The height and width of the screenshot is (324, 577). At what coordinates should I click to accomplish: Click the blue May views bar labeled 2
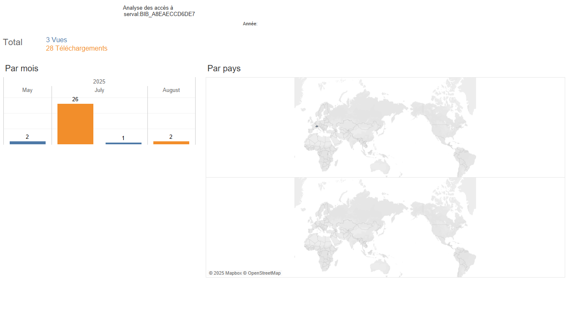tap(27, 143)
